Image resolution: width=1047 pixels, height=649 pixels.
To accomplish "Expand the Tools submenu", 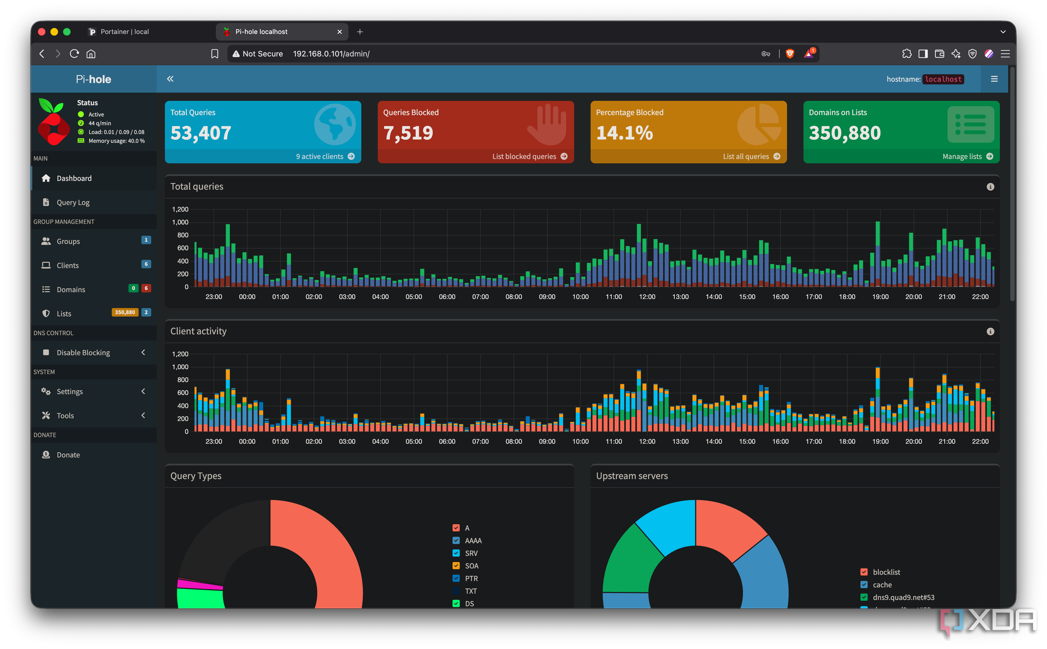I will click(x=94, y=415).
